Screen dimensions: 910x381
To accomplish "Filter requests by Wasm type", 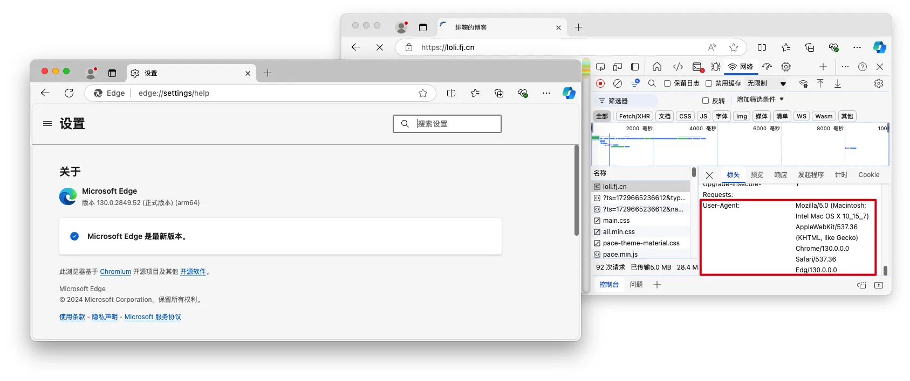I will [x=824, y=116].
